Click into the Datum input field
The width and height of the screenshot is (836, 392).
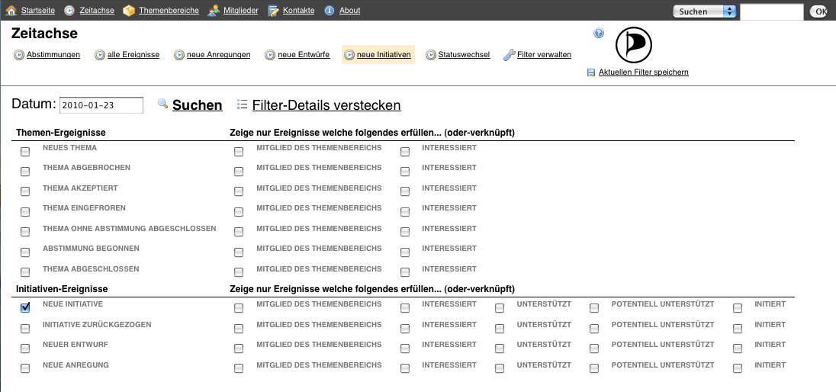(101, 105)
